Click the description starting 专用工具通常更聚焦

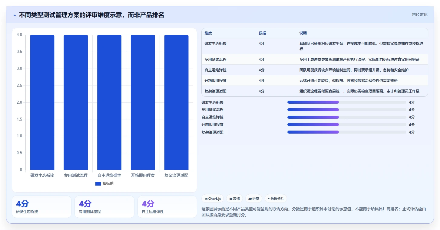point(359,60)
